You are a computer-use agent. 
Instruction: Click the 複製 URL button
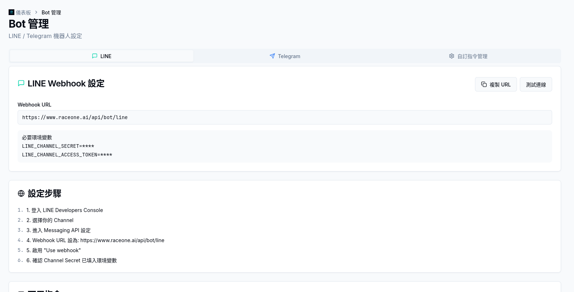(496, 84)
